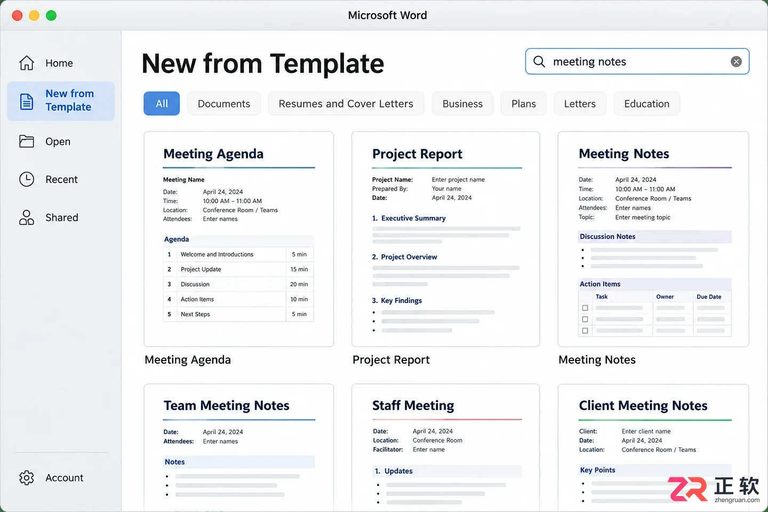
Task: Open the Shared people icon
Action: point(27,218)
